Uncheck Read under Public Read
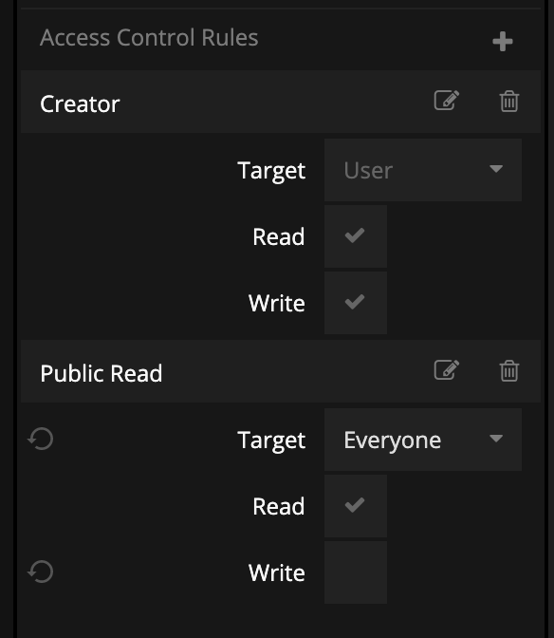 (x=355, y=506)
